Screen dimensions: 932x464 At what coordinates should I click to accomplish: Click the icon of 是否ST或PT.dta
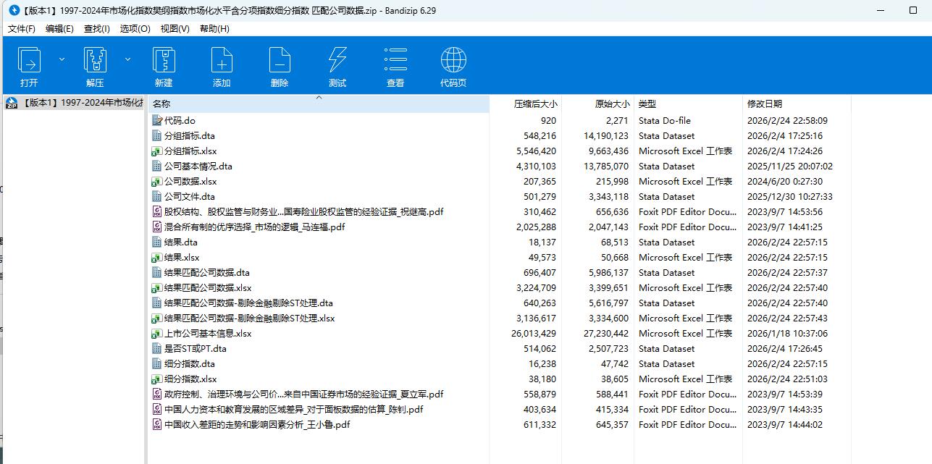tap(157, 349)
